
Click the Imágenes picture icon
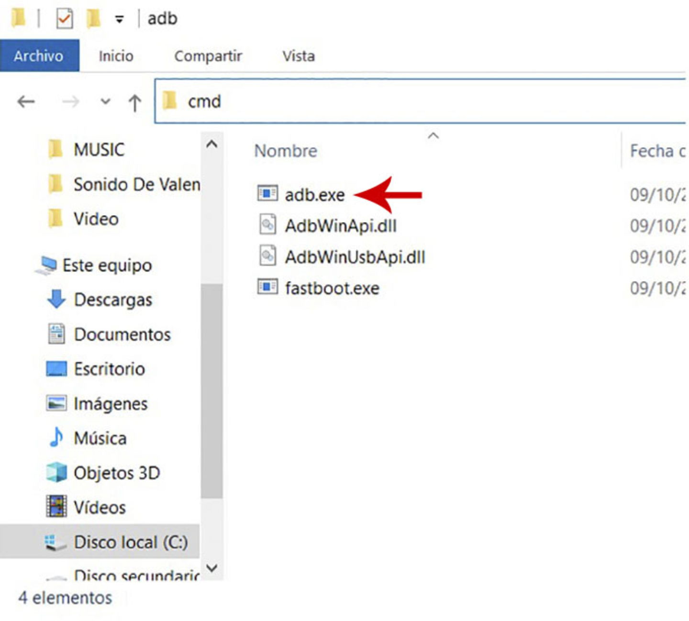coord(56,403)
